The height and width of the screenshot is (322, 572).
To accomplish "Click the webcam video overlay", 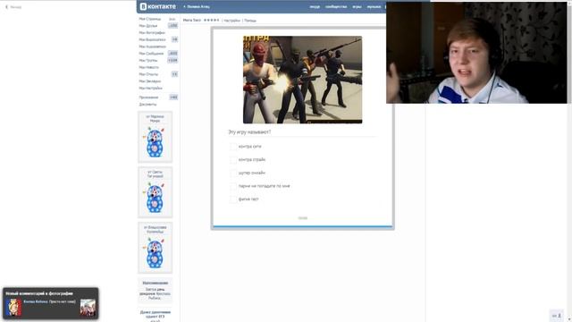I will pos(476,53).
